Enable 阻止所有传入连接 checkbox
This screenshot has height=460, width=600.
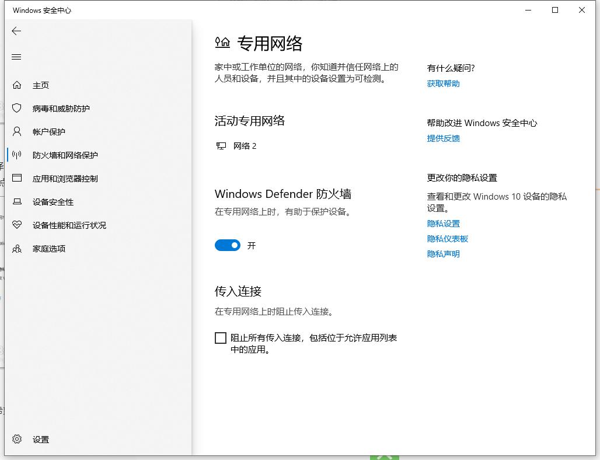click(221, 337)
